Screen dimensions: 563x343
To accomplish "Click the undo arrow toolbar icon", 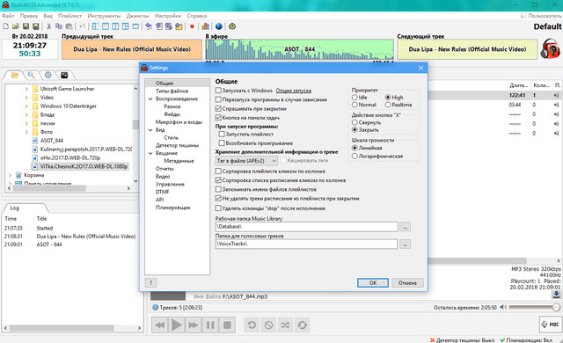I will tap(82, 26).
